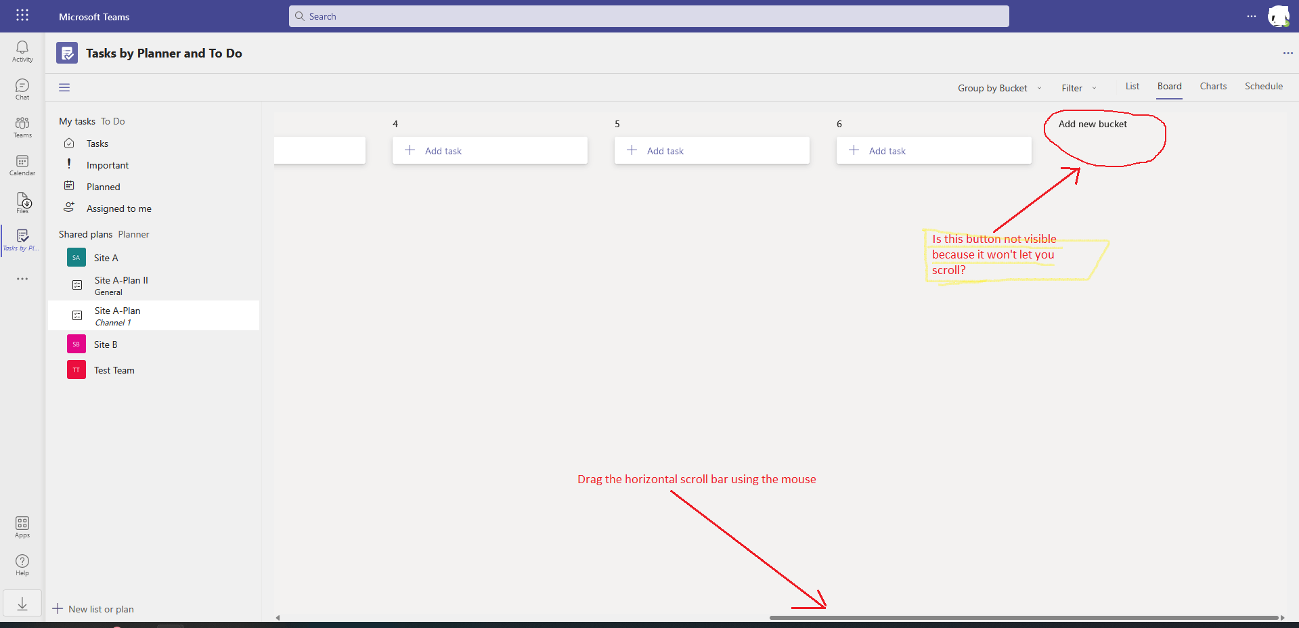Click the My tasks To Do heading
1299x628 pixels.
(x=92, y=121)
